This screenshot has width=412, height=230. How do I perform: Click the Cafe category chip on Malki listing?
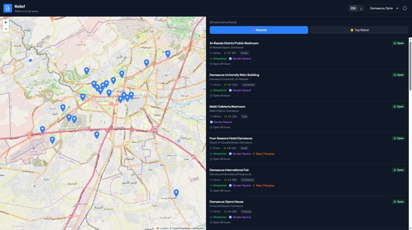(x=244, y=117)
